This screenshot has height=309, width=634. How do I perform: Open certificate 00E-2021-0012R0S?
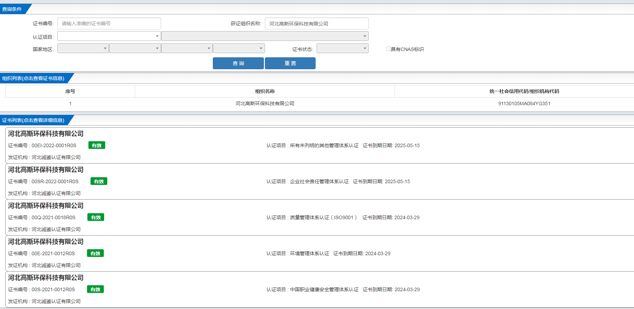click(x=53, y=253)
